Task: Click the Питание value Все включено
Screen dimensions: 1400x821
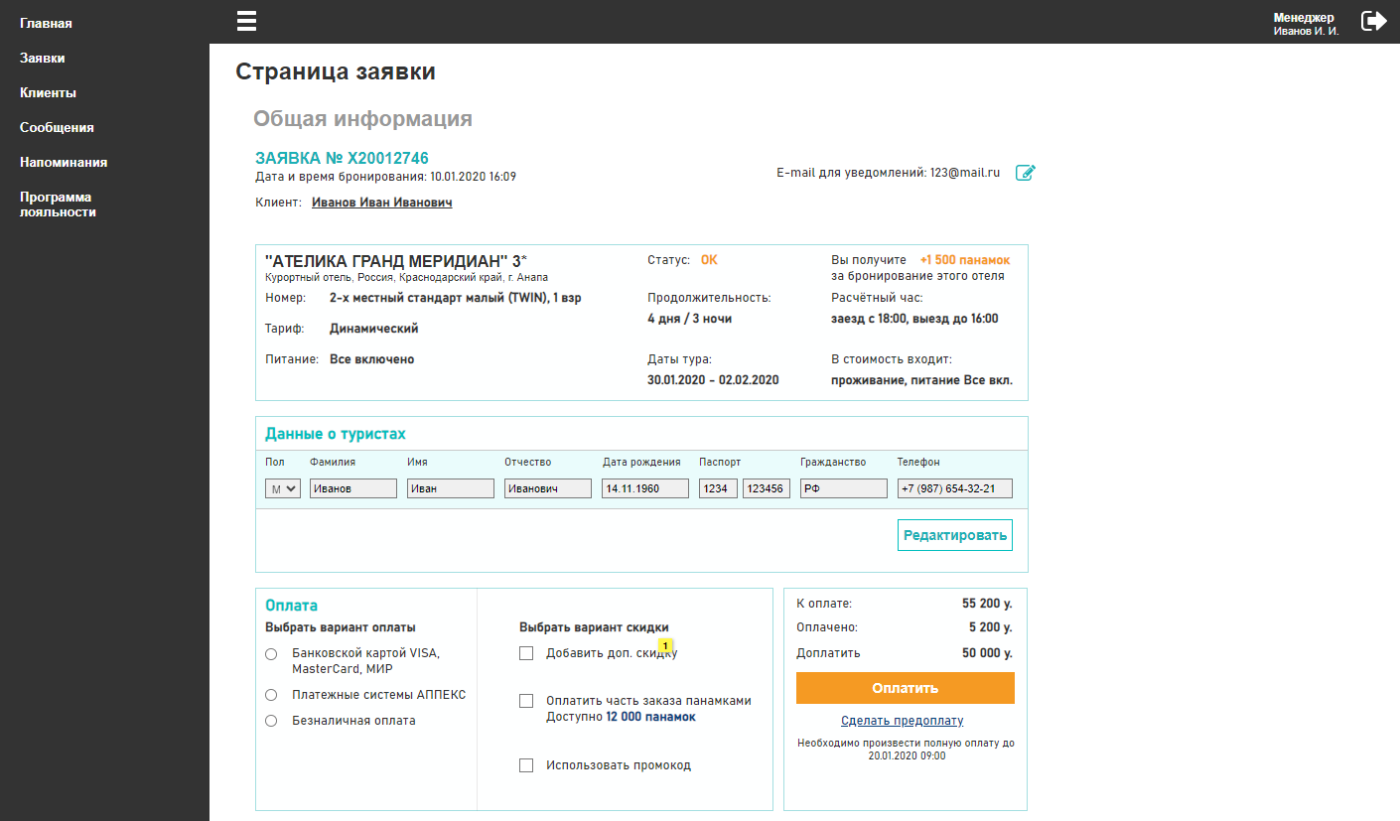Action: [372, 359]
